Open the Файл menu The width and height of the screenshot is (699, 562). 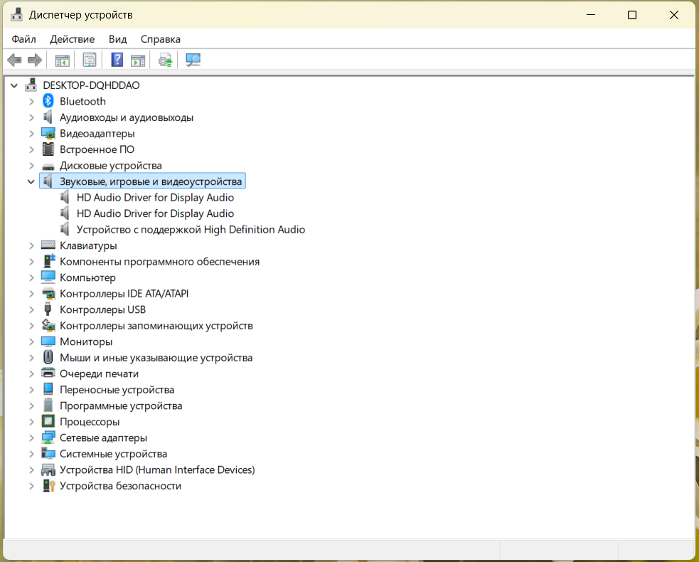[23, 39]
